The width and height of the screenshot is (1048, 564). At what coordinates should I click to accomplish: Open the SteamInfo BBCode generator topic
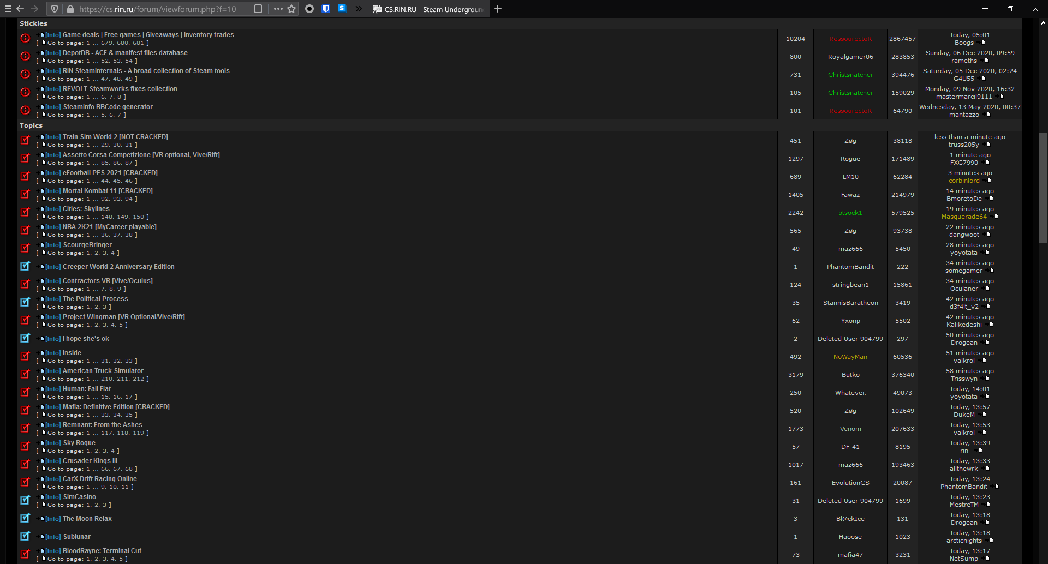coord(108,107)
